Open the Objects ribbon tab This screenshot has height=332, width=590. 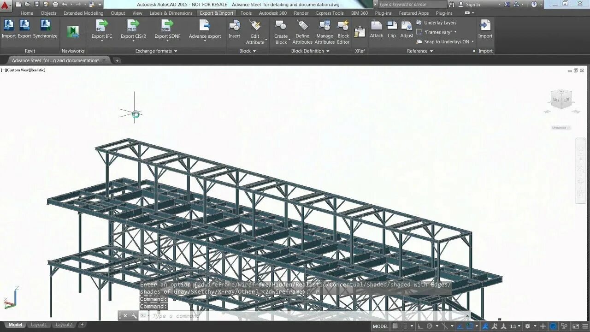pos(48,13)
